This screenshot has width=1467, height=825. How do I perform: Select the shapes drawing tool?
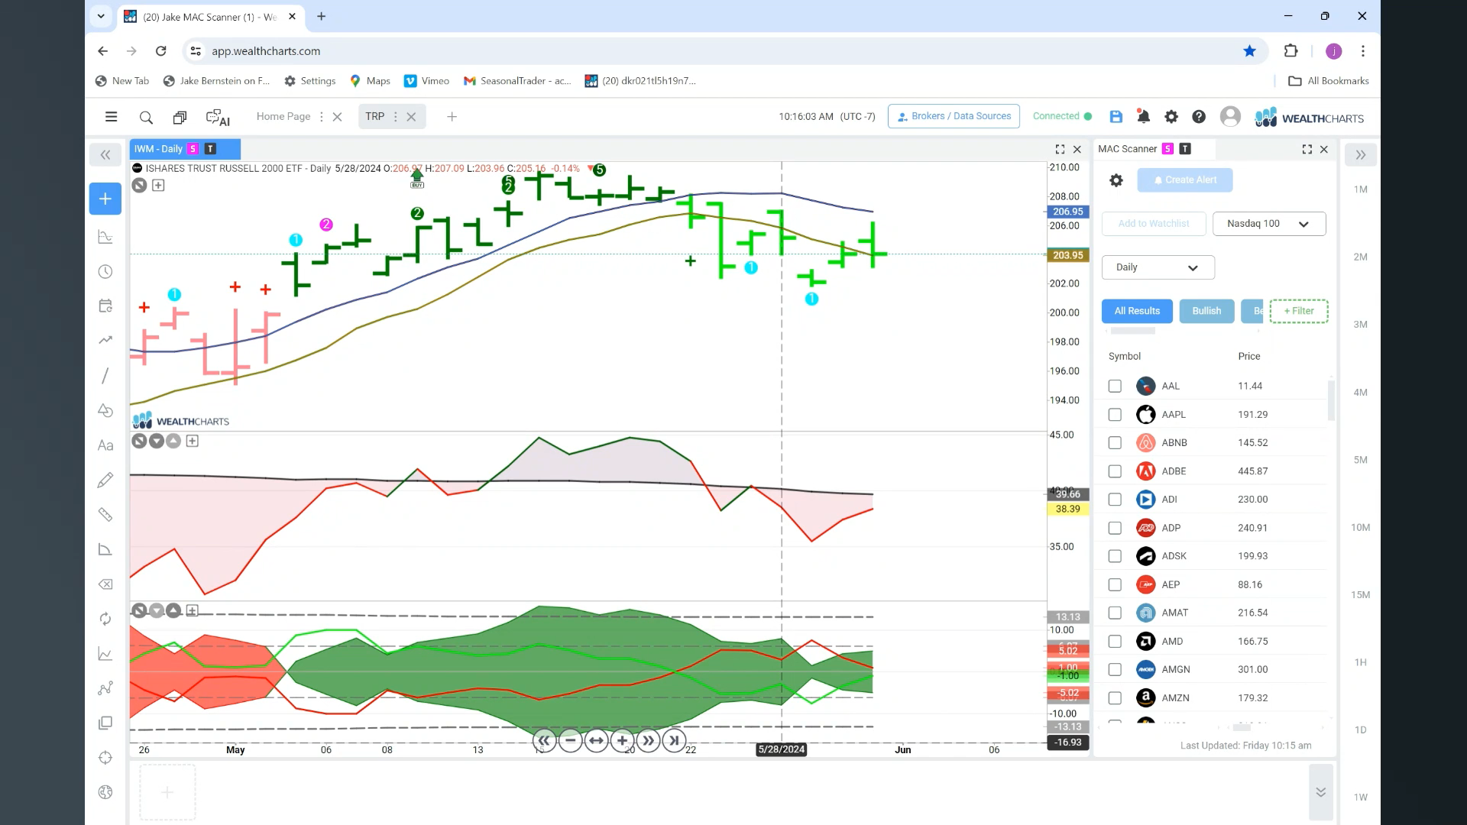tap(105, 410)
